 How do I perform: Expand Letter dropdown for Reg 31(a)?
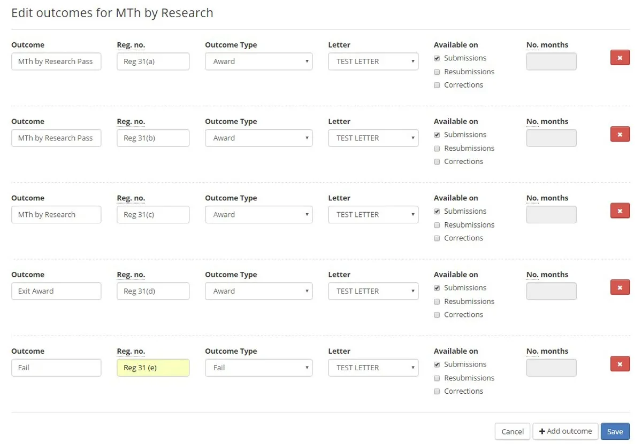[373, 61]
